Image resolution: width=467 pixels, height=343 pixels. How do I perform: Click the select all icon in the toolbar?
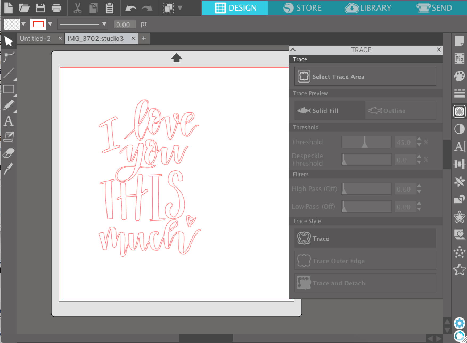pos(168,8)
